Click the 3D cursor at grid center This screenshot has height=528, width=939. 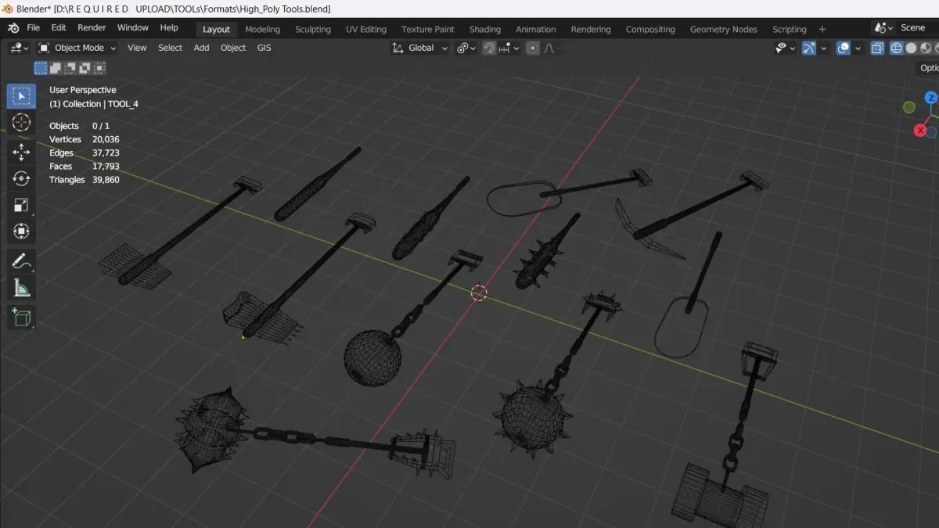(x=479, y=293)
